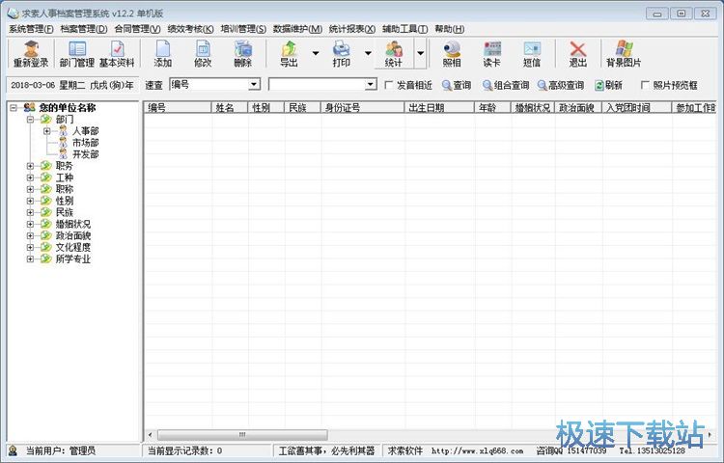Open the 编号 quick-search field dropdown
Image resolution: width=724 pixels, height=463 pixels.
click(x=254, y=84)
